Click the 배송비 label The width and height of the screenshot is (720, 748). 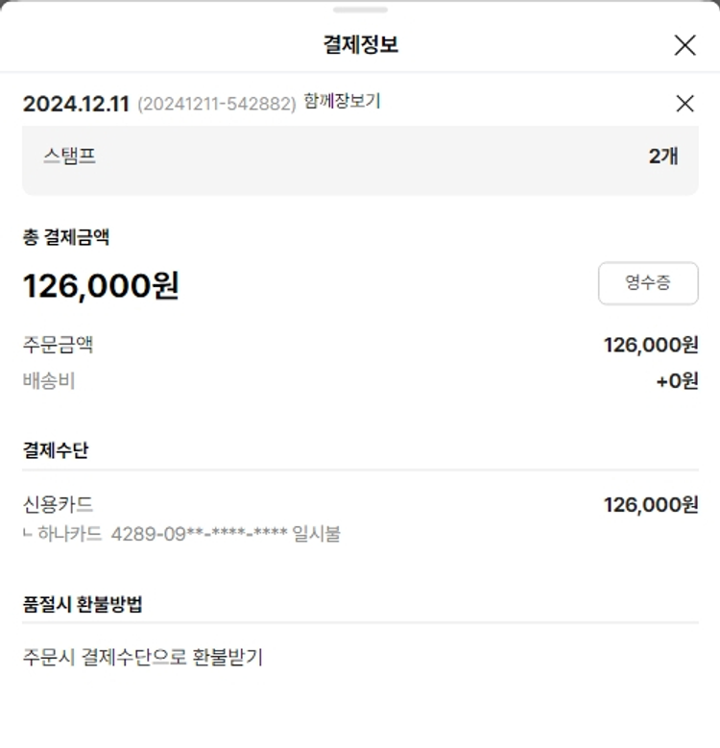click(49, 380)
